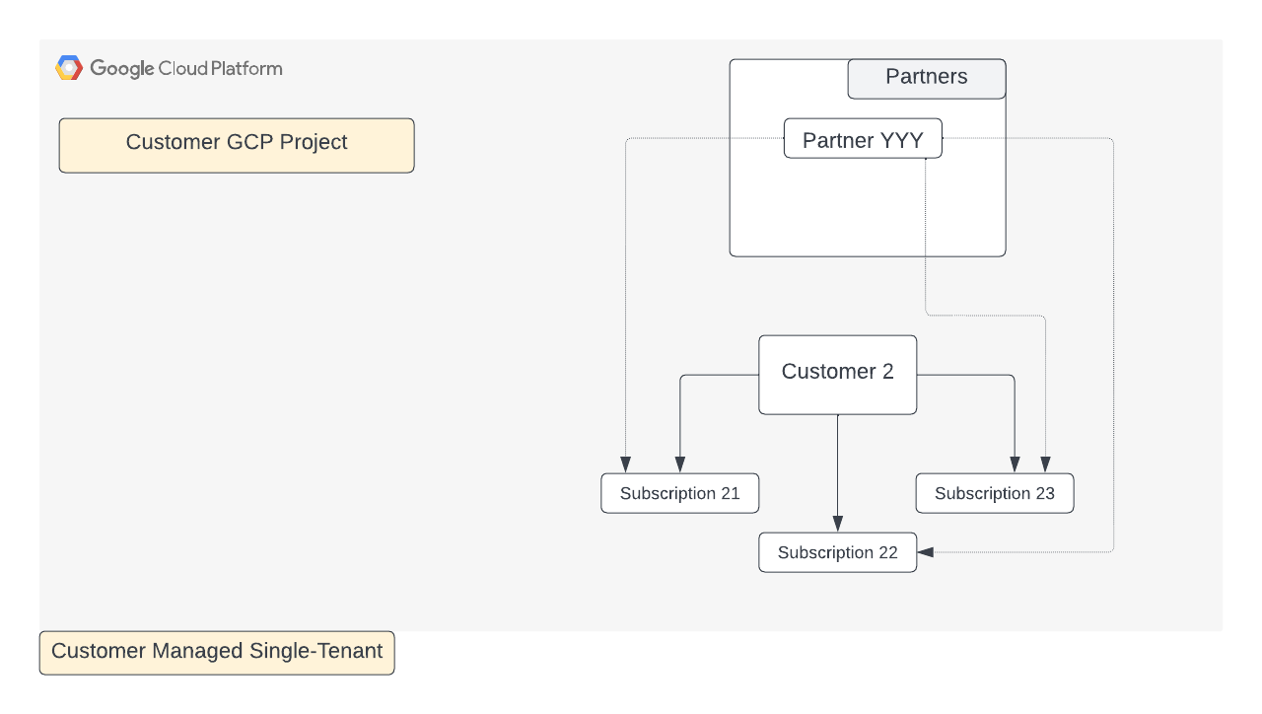Click the Subscription 21 box
Viewport: 1262px width, 714px height.
tap(680, 493)
